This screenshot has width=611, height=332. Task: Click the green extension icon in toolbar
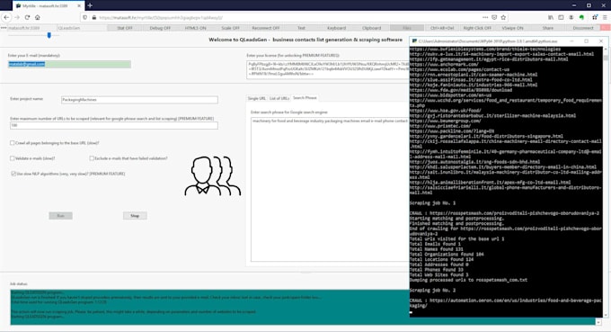[x=581, y=18]
